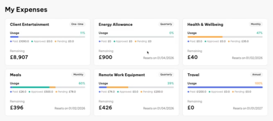This screenshot has width=273, height=121.
Task: Click the £8,907 remaining amount
Action: (x=19, y=57)
